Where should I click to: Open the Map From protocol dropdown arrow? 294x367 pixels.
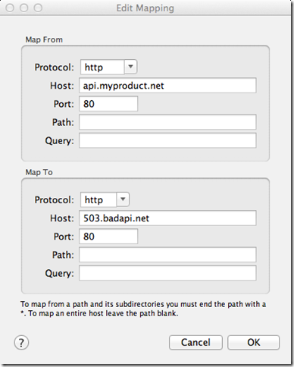click(x=130, y=67)
